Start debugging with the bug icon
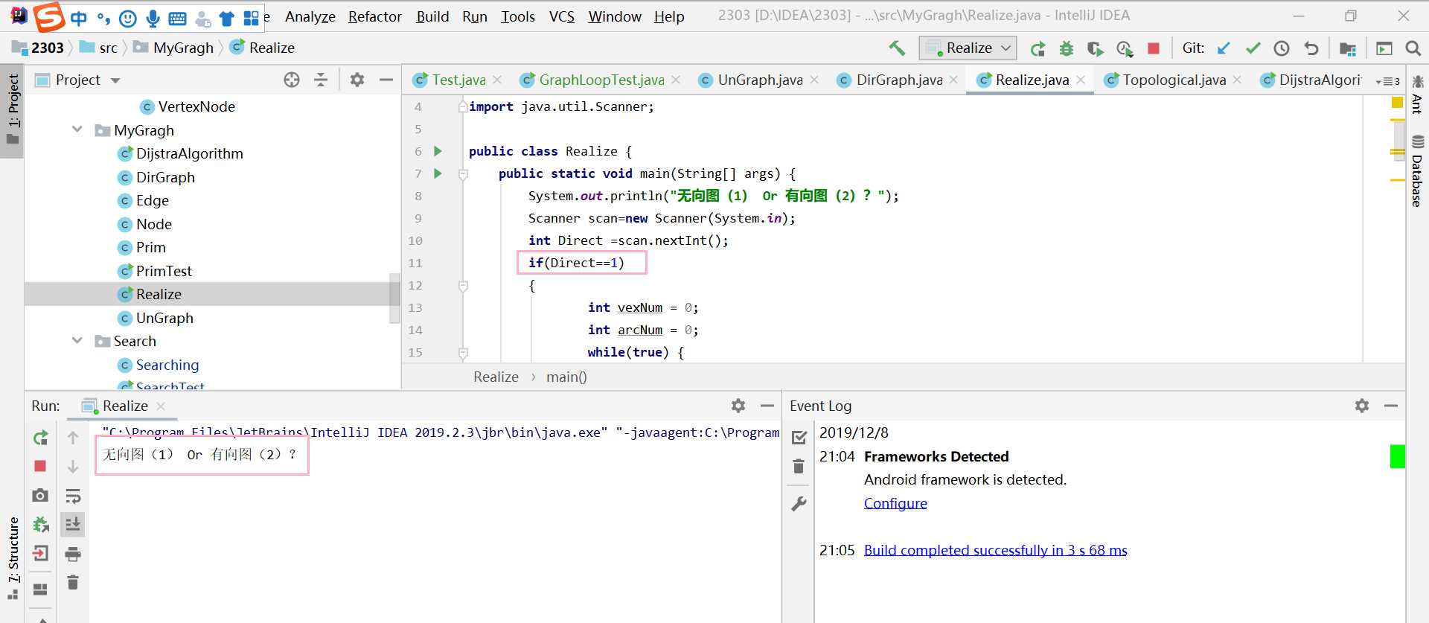Screen dimensions: 1429x623 tap(1067, 48)
